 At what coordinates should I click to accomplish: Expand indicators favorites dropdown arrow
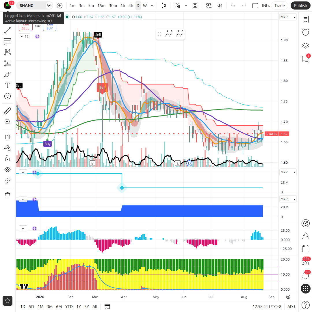pos(186,5)
